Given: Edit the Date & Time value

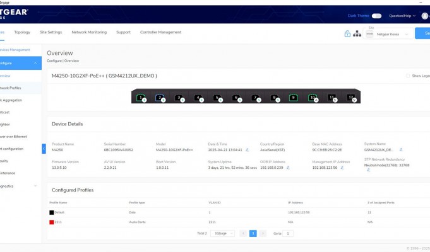Looking at the screenshot, I should tap(247, 150).
